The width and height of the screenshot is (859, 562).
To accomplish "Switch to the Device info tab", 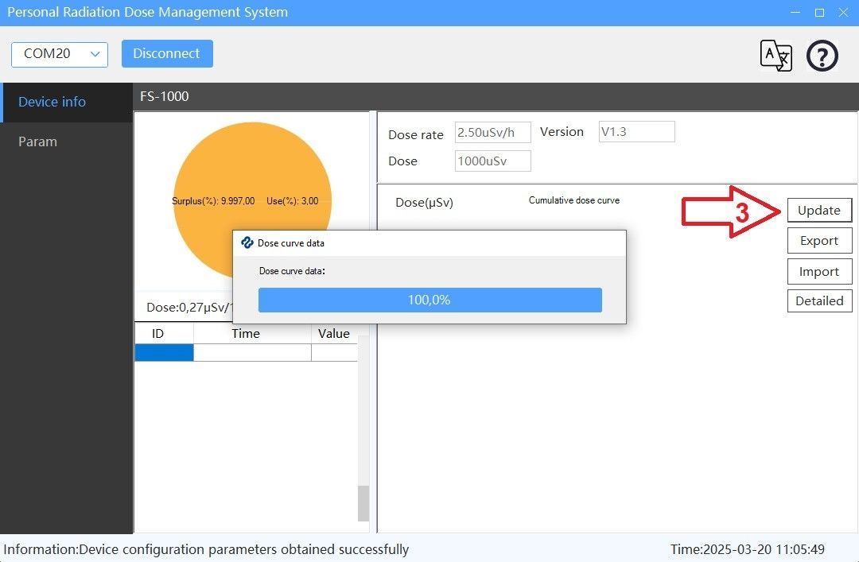I will (x=52, y=102).
